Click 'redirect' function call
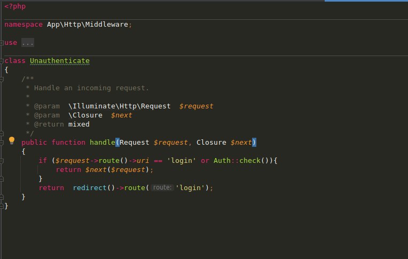This screenshot has width=408, height=259. pyautogui.click(x=90, y=187)
